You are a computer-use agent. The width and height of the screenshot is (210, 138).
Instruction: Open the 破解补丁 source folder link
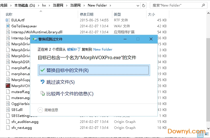pyautogui.click(x=74, y=49)
